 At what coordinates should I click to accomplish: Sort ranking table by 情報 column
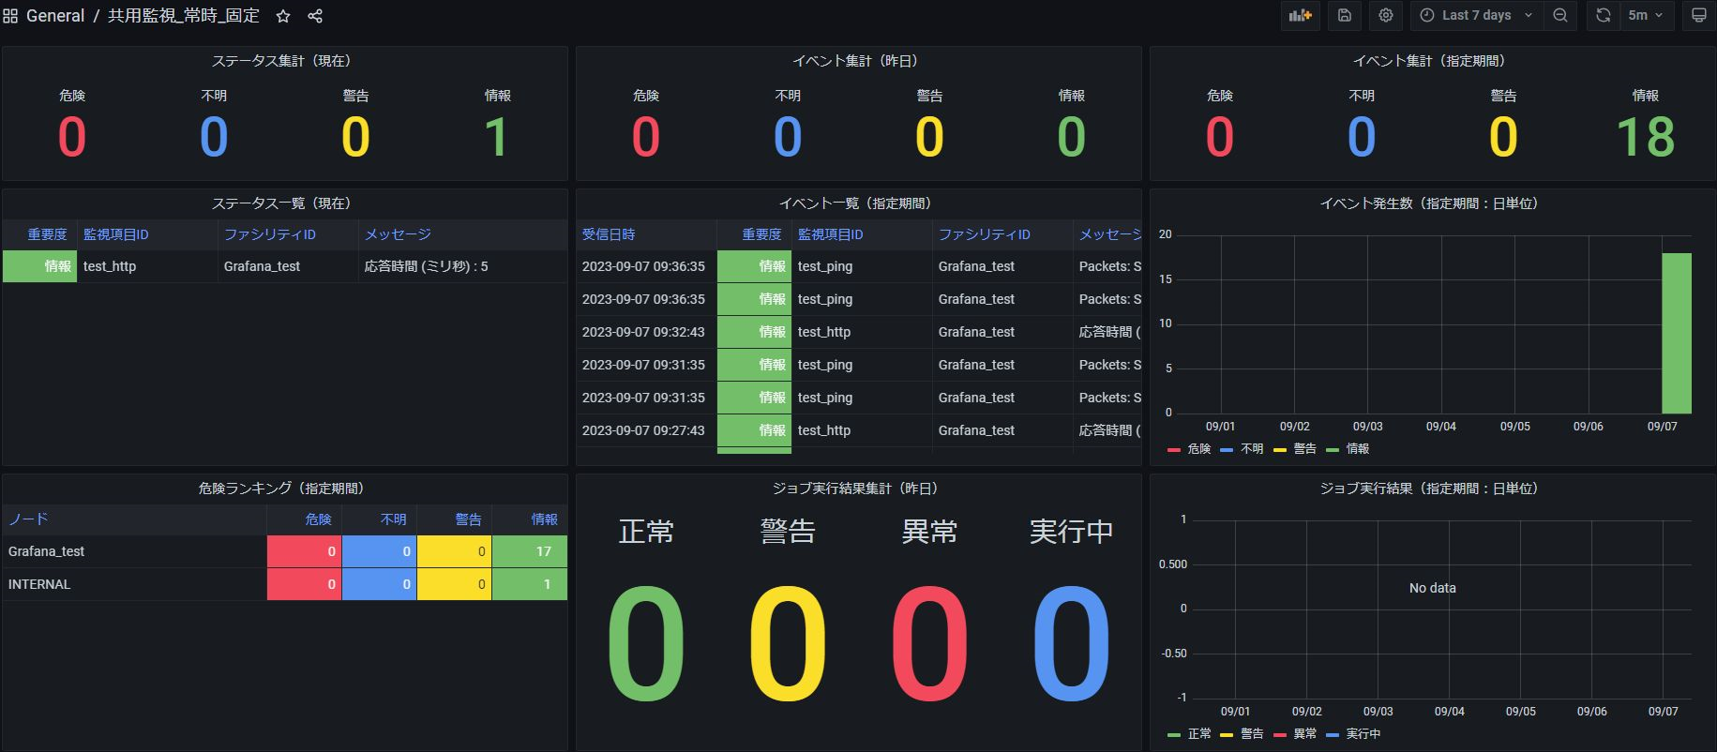[544, 519]
